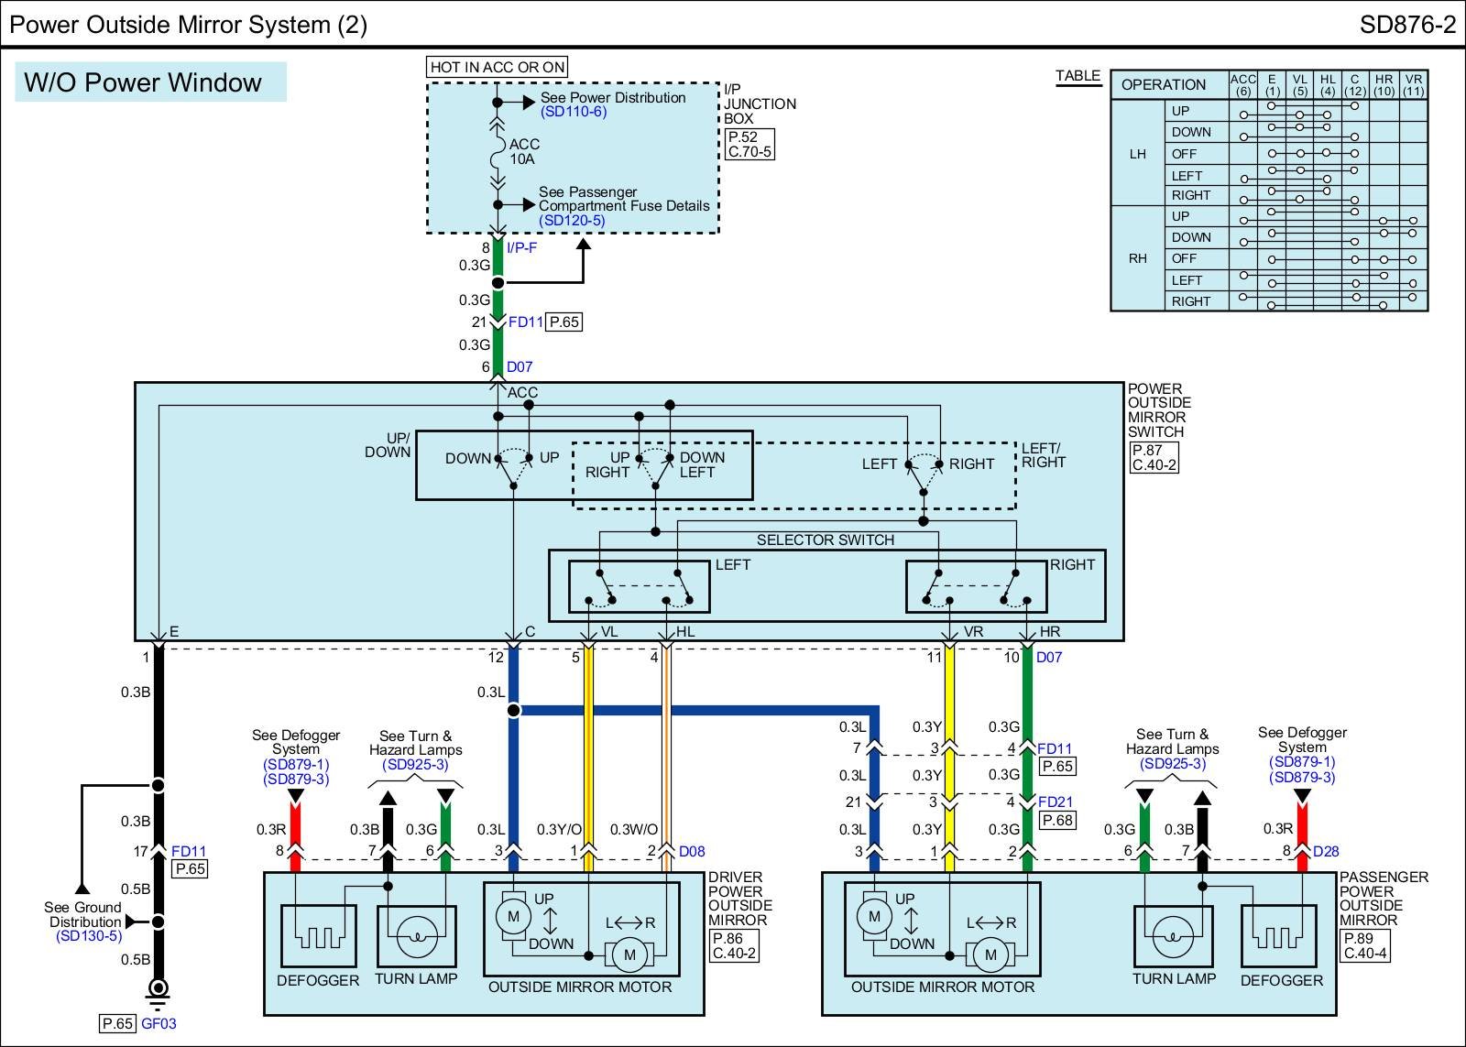Click the driver mirror up/down motor symbol
The width and height of the screenshot is (1466, 1047).
pyautogui.click(x=513, y=916)
